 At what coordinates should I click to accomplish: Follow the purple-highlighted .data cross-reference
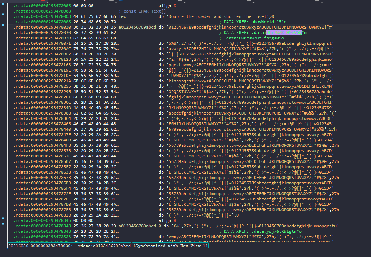click(x=286, y=33)
